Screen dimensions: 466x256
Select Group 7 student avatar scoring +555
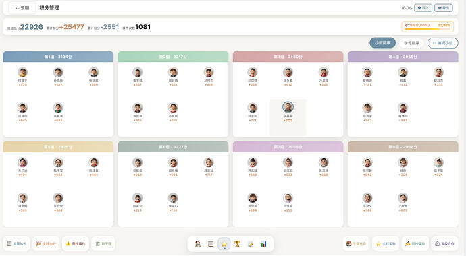(288, 198)
